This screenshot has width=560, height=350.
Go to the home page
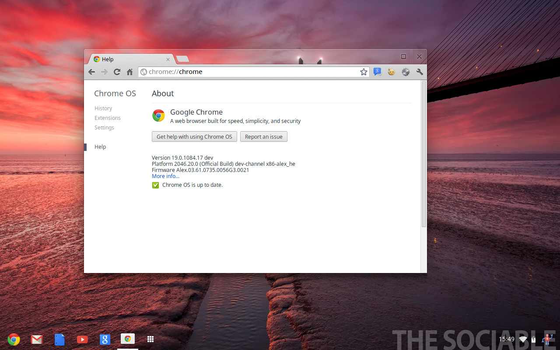[129, 72]
